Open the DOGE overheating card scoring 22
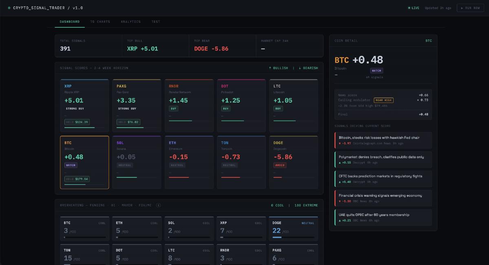This screenshot has height=265, width=489. point(293,229)
